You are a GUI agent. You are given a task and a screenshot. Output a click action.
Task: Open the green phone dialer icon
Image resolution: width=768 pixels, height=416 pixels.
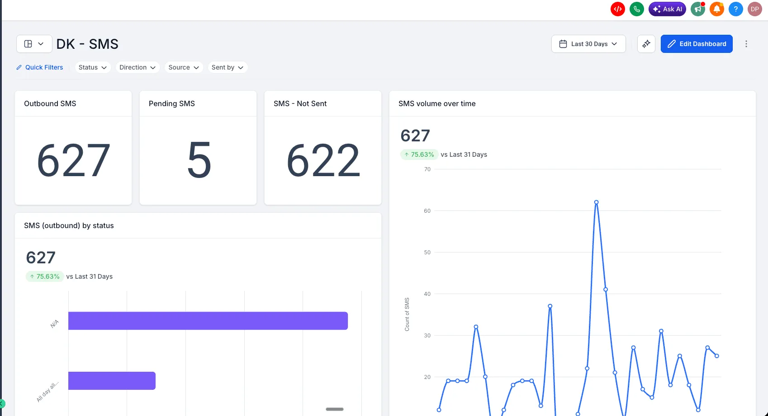pos(637,9)
